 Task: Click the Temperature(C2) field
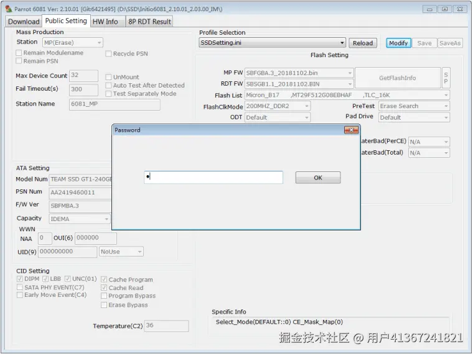tap(167, 325)
